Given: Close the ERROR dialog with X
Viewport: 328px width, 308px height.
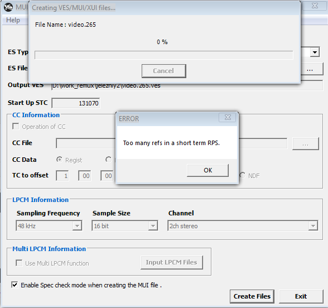Looking at the screenshot, I should (x=228, y=117).
